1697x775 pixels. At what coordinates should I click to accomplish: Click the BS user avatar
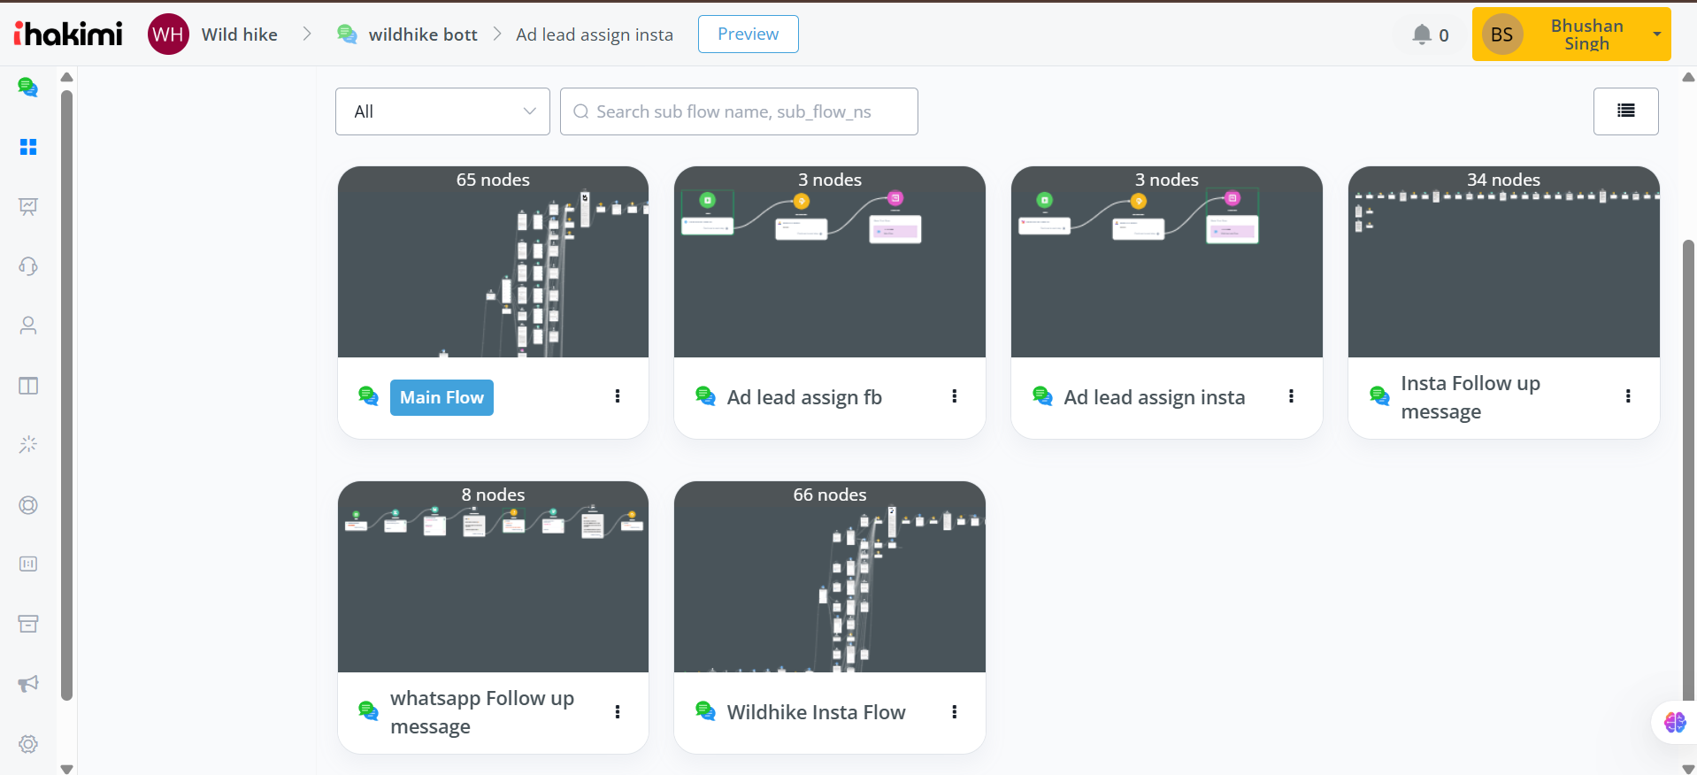pyautogui.click(x=1502, y=35)
